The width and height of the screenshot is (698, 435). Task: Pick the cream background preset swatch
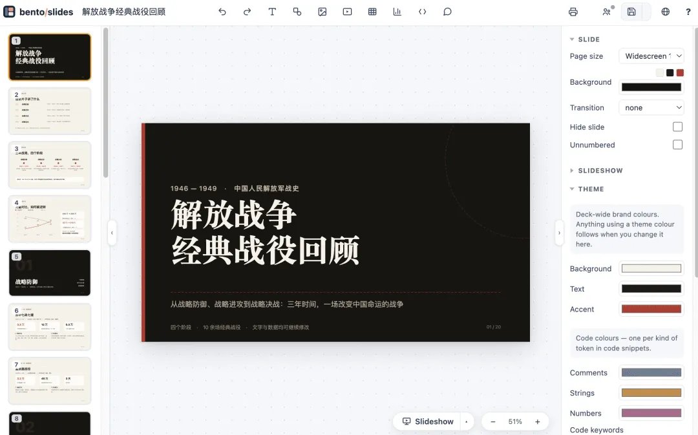pyautogui.click(x=660, y=72)
